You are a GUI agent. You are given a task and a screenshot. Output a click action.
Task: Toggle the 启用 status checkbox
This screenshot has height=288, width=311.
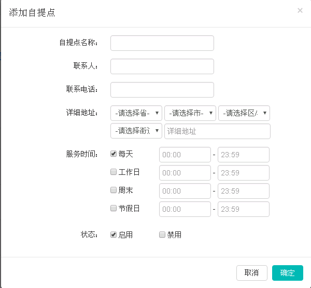[x=114, y=235]
